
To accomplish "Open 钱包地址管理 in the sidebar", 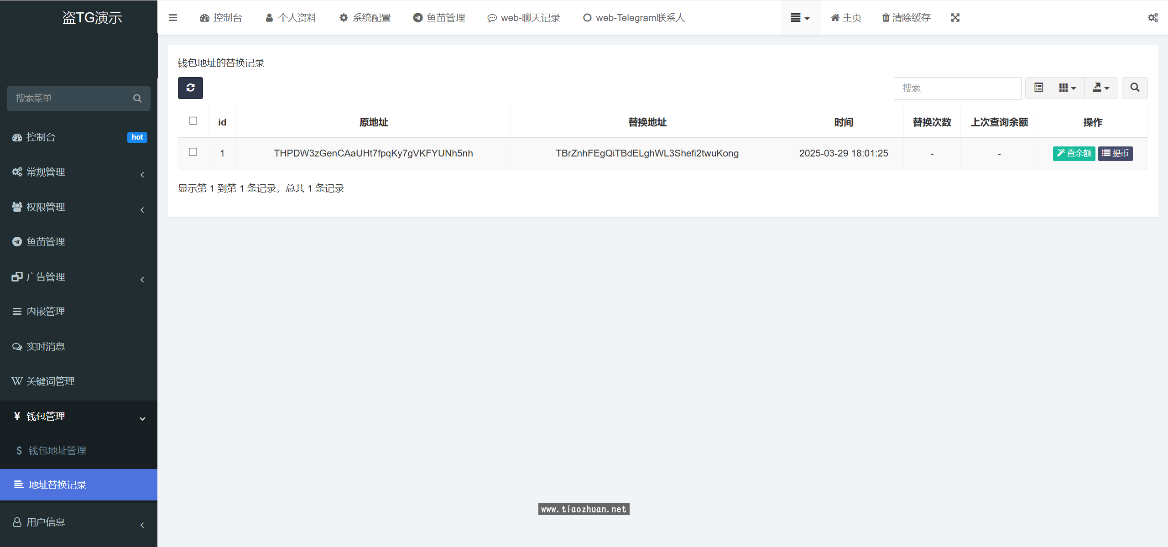I will 57,451.
